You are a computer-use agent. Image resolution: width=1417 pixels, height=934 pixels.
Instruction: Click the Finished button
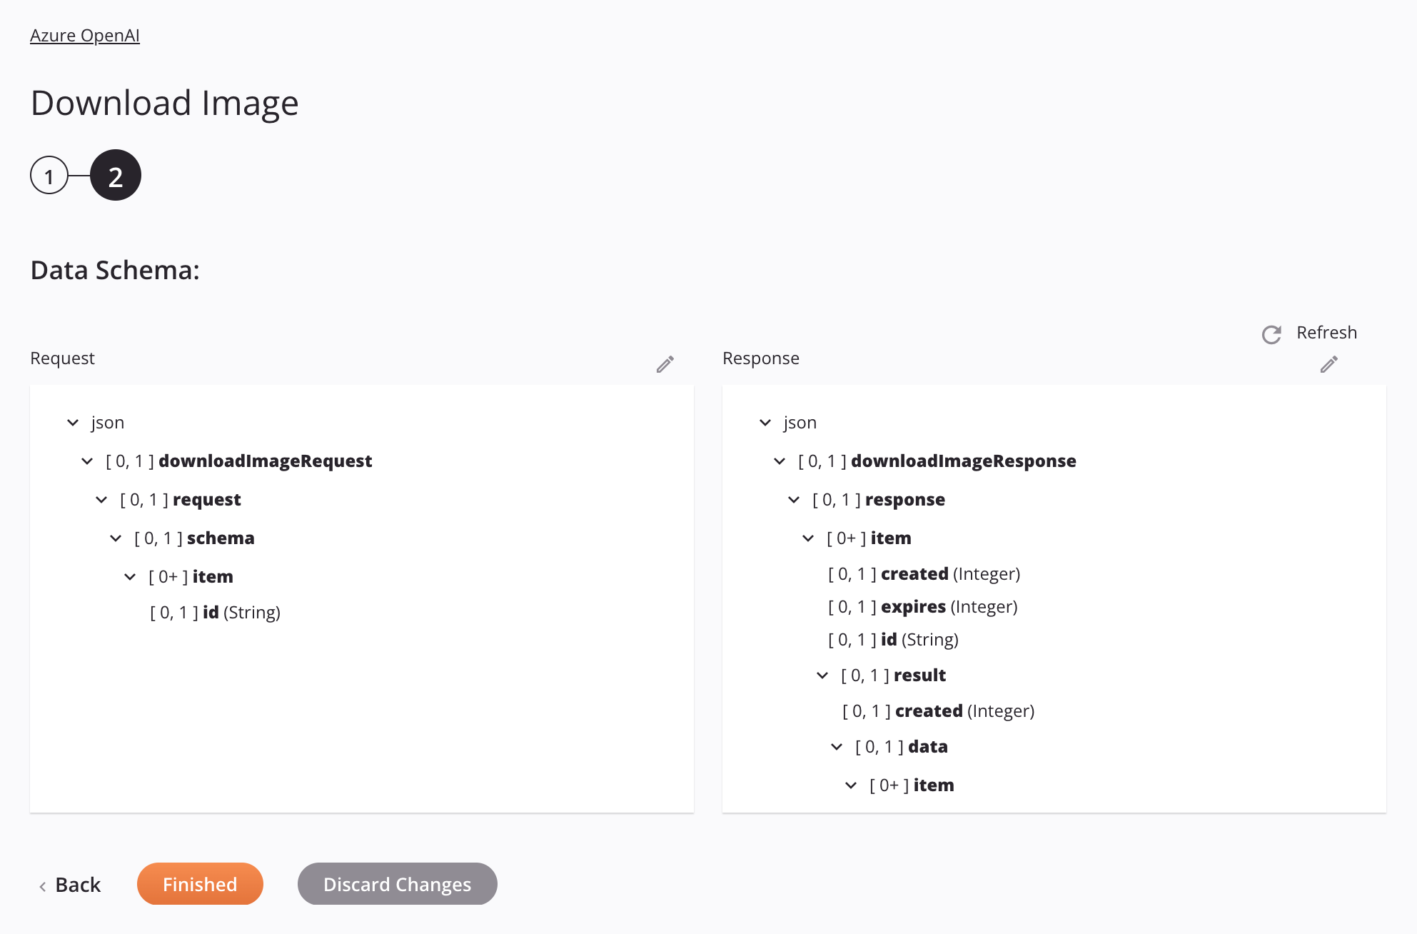click(199, 883)
